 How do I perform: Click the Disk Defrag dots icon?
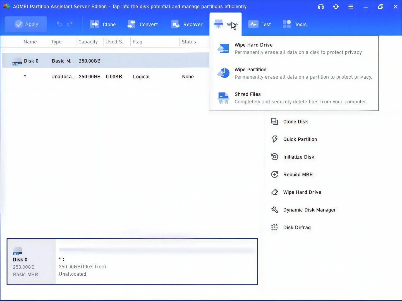coord(274,227)
